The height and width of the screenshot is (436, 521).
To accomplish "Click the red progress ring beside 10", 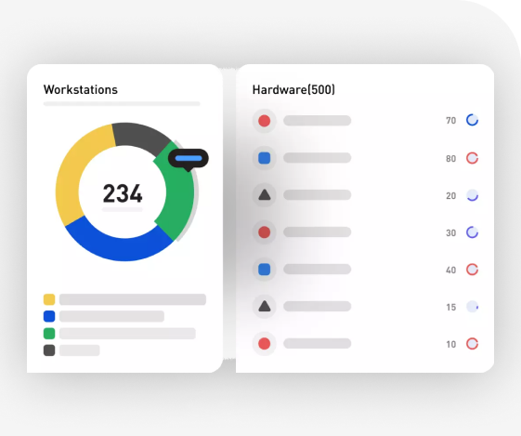I will (472, 344).
